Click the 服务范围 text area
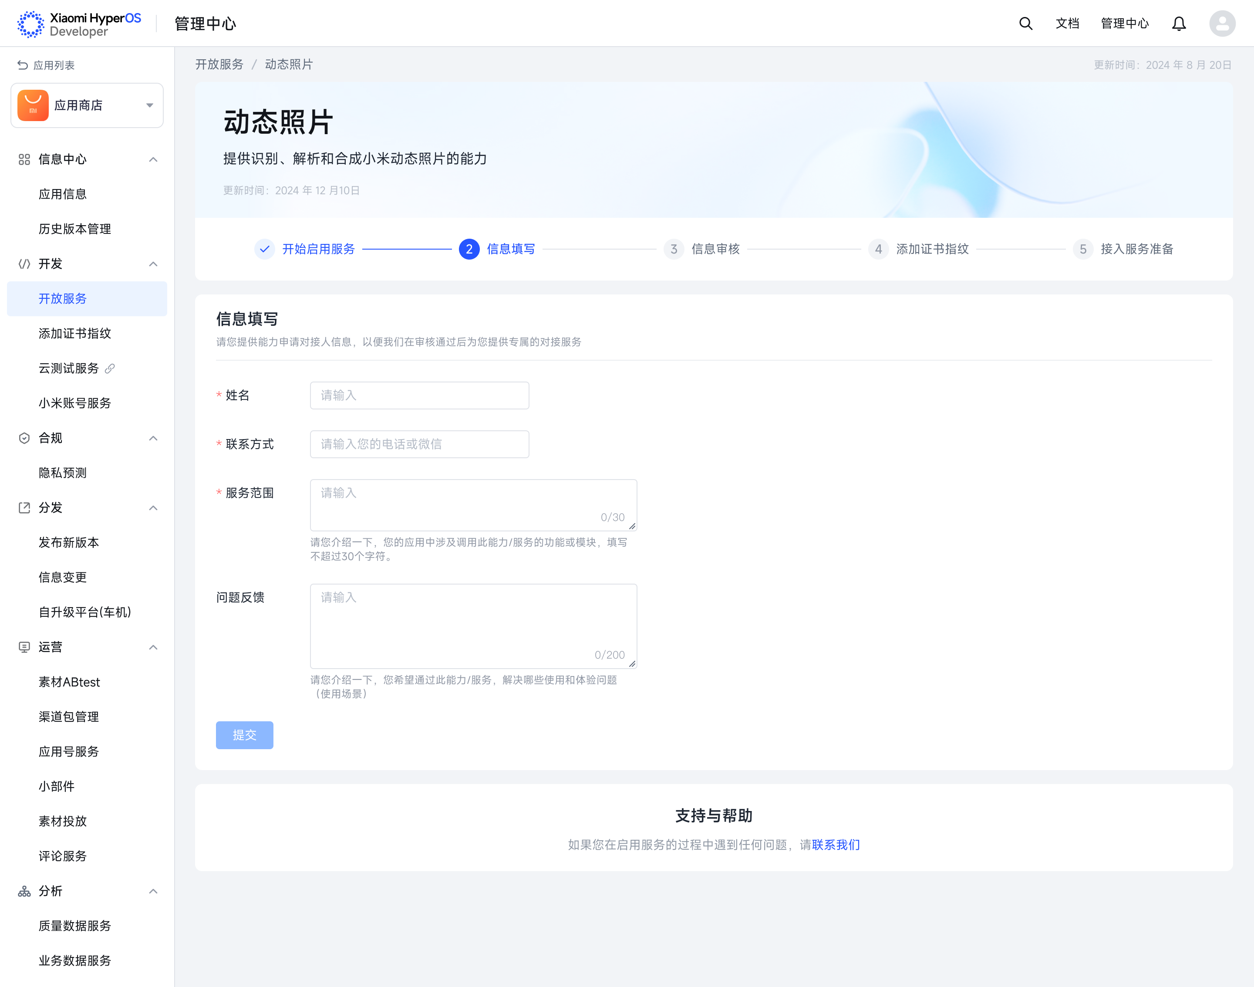 tap(473, 504)
